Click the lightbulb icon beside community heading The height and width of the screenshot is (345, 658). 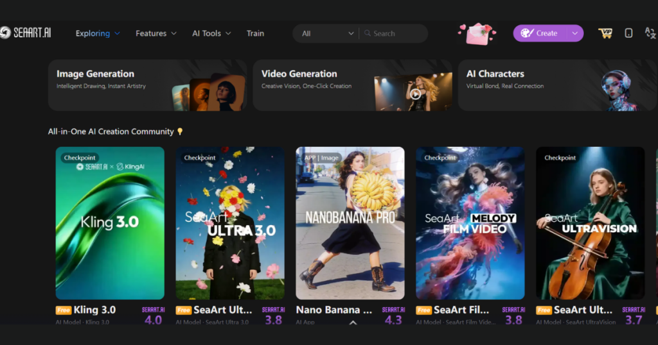(180, 131)
